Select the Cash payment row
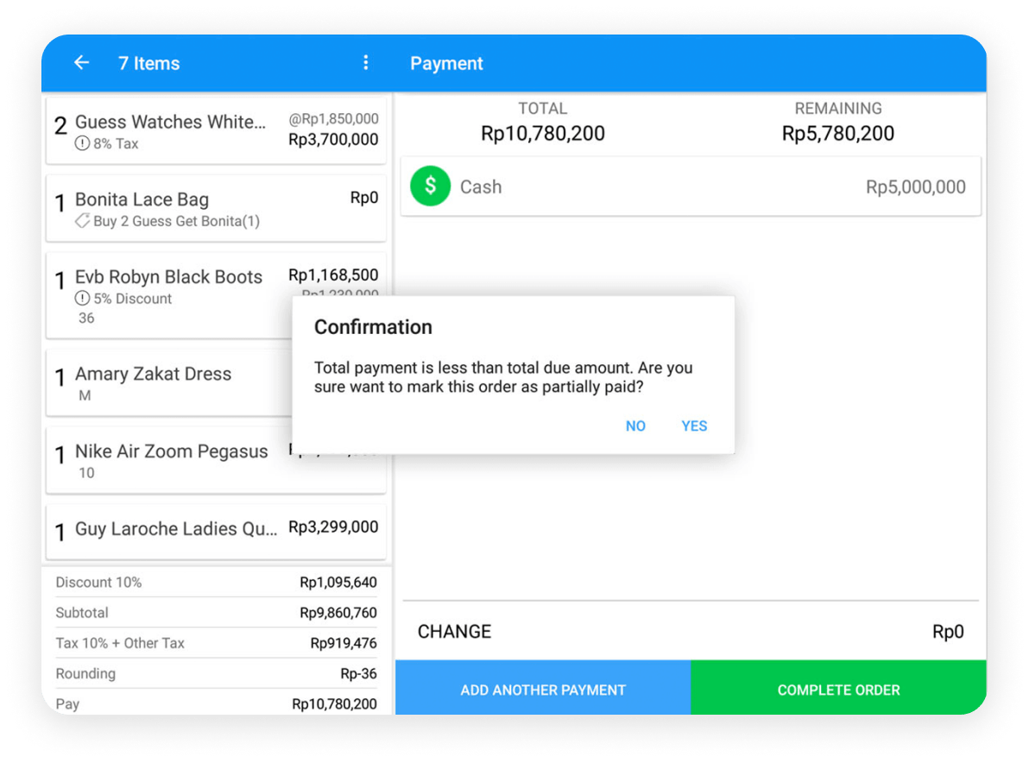The height and width of the screenshot is (763, 1029). (x=691, y=186)
